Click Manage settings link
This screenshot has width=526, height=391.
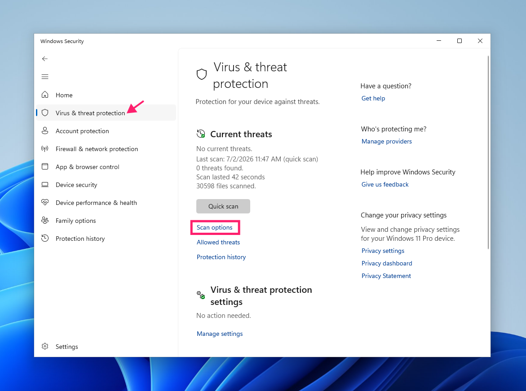coord(219,334)
